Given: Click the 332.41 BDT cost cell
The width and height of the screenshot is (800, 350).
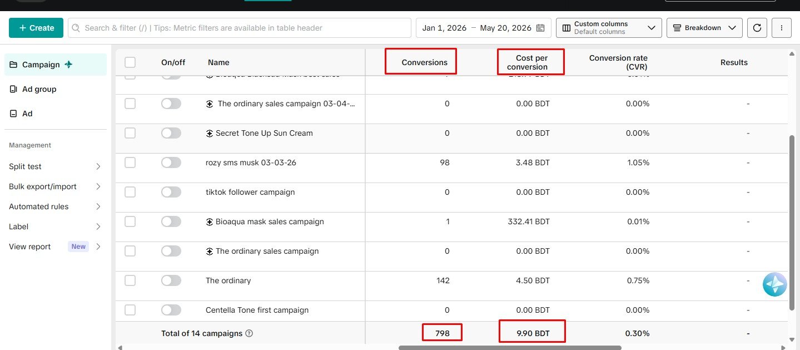Looking at the screenshot, I should point(529,221).
